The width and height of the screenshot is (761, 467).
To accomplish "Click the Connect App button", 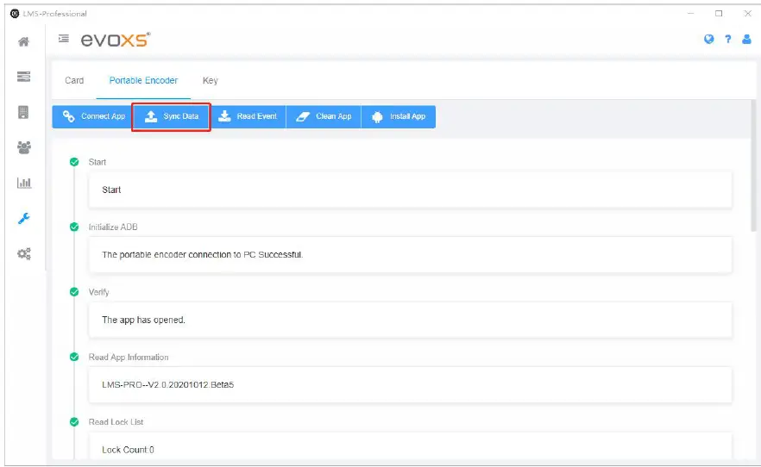I will [x=92, y=117].
